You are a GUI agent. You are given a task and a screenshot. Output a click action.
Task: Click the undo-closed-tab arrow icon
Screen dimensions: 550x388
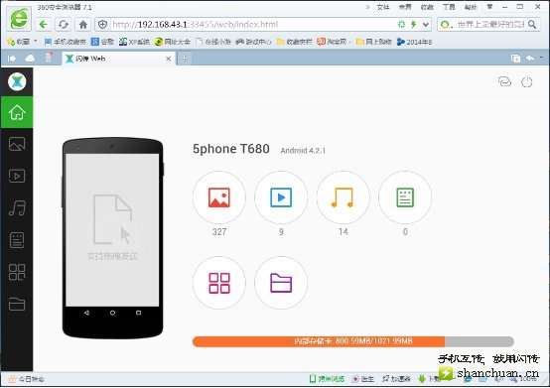(x=530, y=59)
